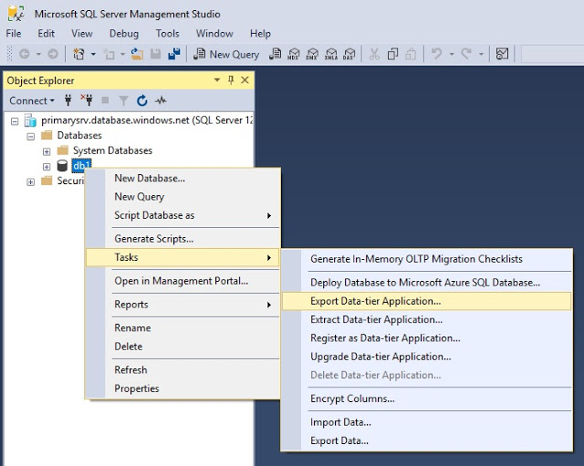Open the Tools menu

coord(167,34)
